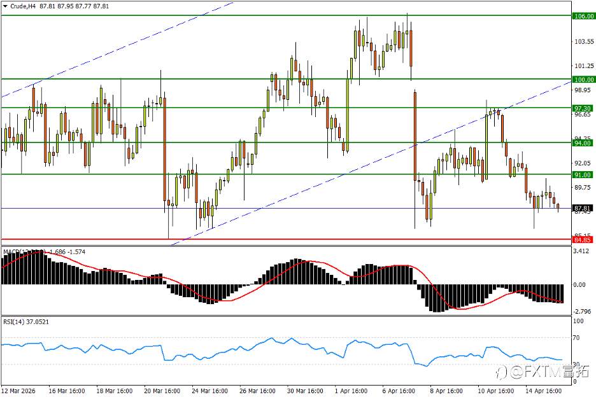This screenshot has height=397, width=596.
Task: Click the 103.55 price axis value
Action: (x=584, y=41)
